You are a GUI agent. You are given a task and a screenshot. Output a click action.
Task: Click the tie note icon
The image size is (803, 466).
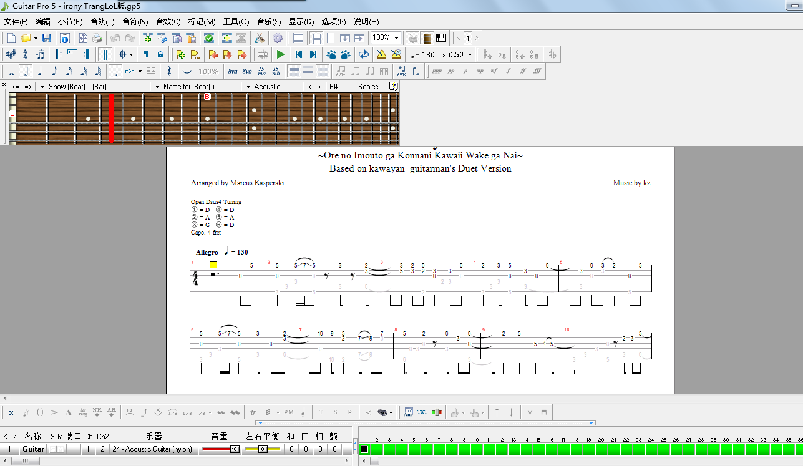tap(187, 72)
